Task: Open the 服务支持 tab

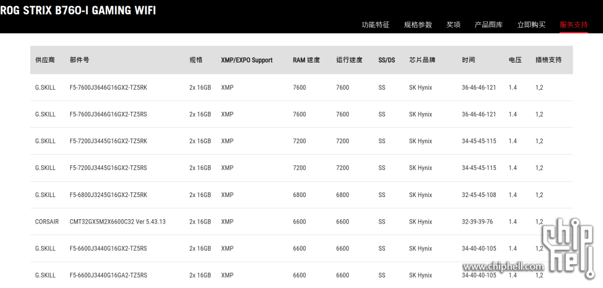Action: (574, 25)
